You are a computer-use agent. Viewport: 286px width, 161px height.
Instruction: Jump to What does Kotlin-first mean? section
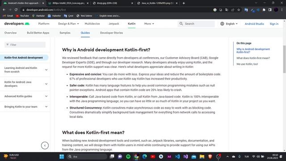click(253, 58)
